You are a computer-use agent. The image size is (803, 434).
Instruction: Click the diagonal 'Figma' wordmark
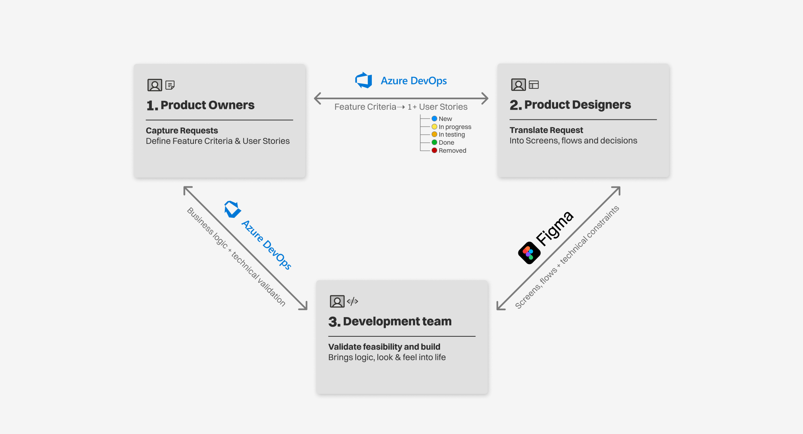point(554,228)
